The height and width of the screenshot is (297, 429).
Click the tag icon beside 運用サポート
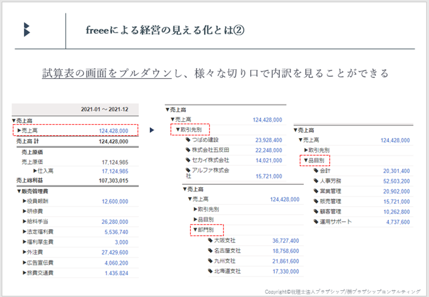(316, 221)
